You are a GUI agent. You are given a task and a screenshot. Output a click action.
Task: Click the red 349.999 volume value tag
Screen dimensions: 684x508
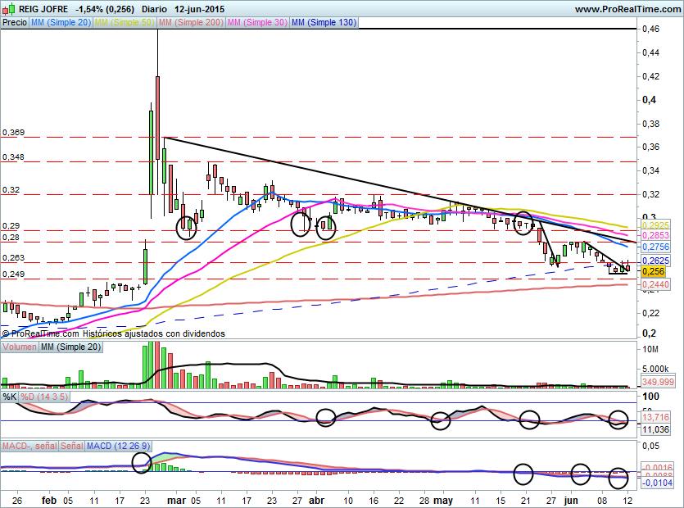(655, 383)
